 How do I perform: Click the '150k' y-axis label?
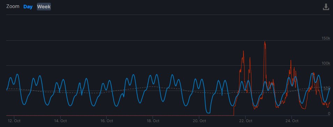point(326,38)
